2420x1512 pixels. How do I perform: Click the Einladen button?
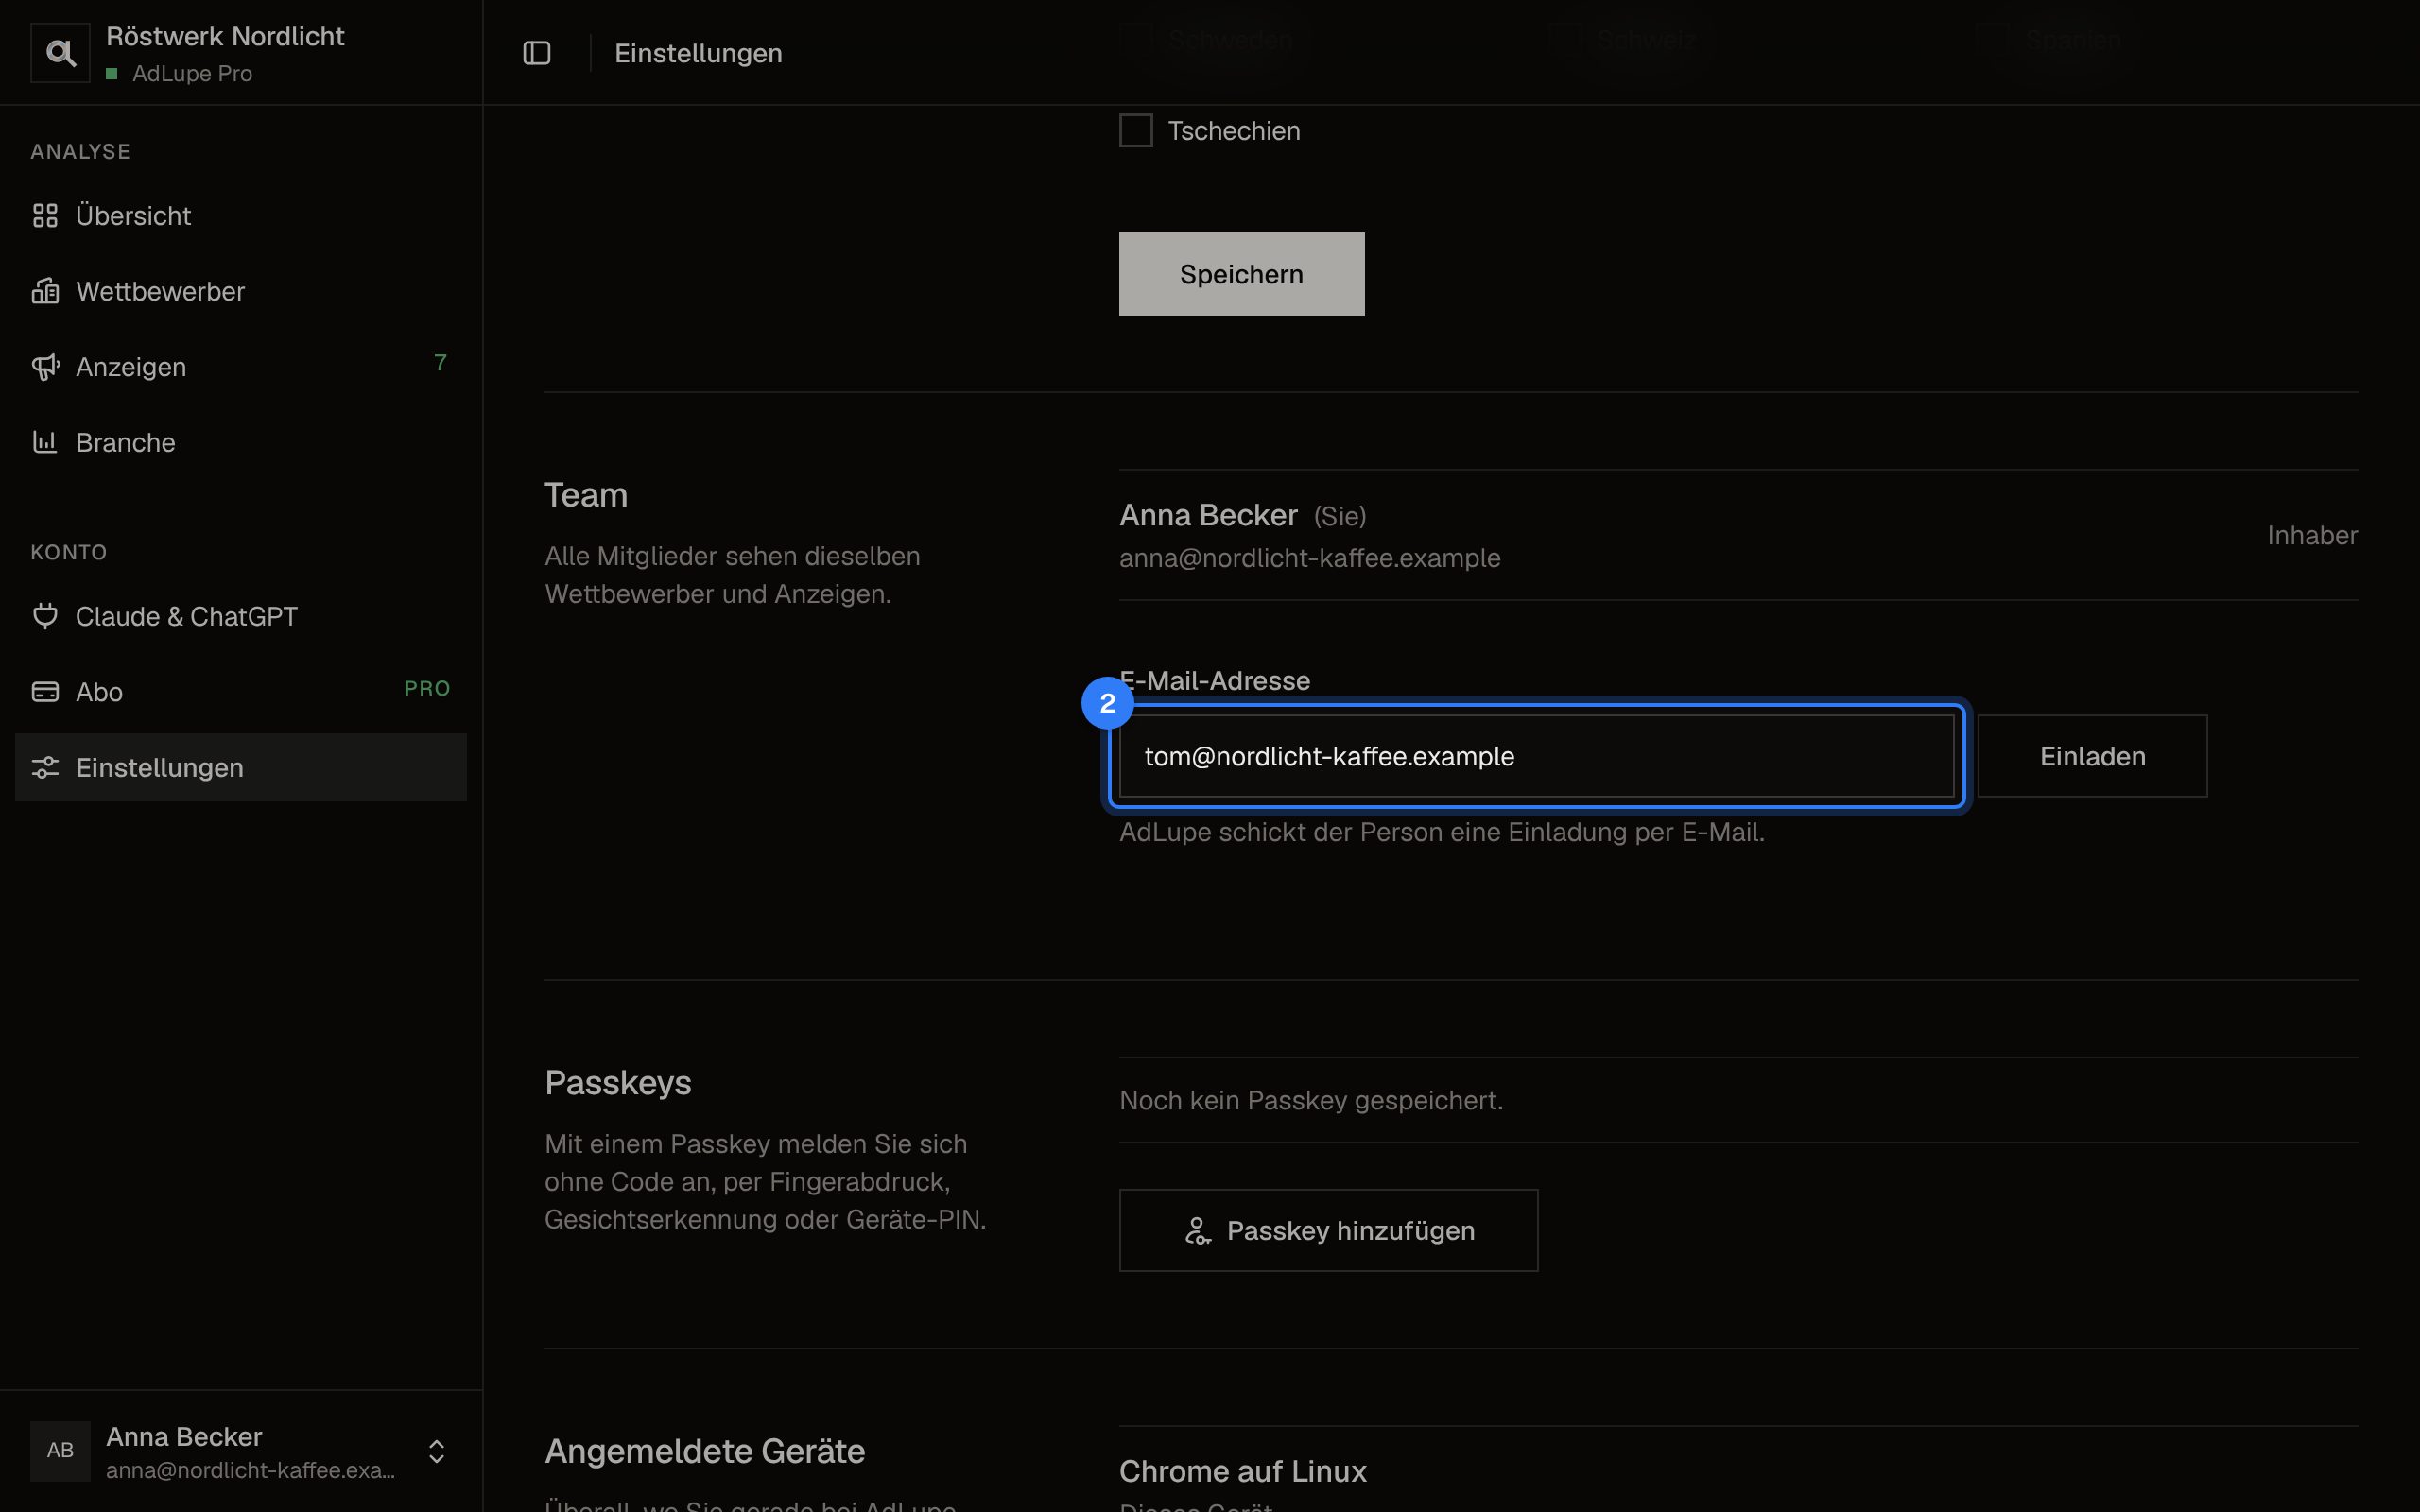click(2092, 756)
